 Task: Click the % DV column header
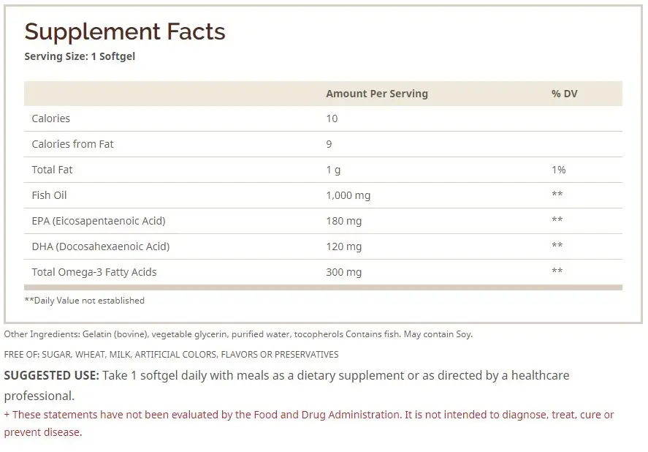coord(565,94)
